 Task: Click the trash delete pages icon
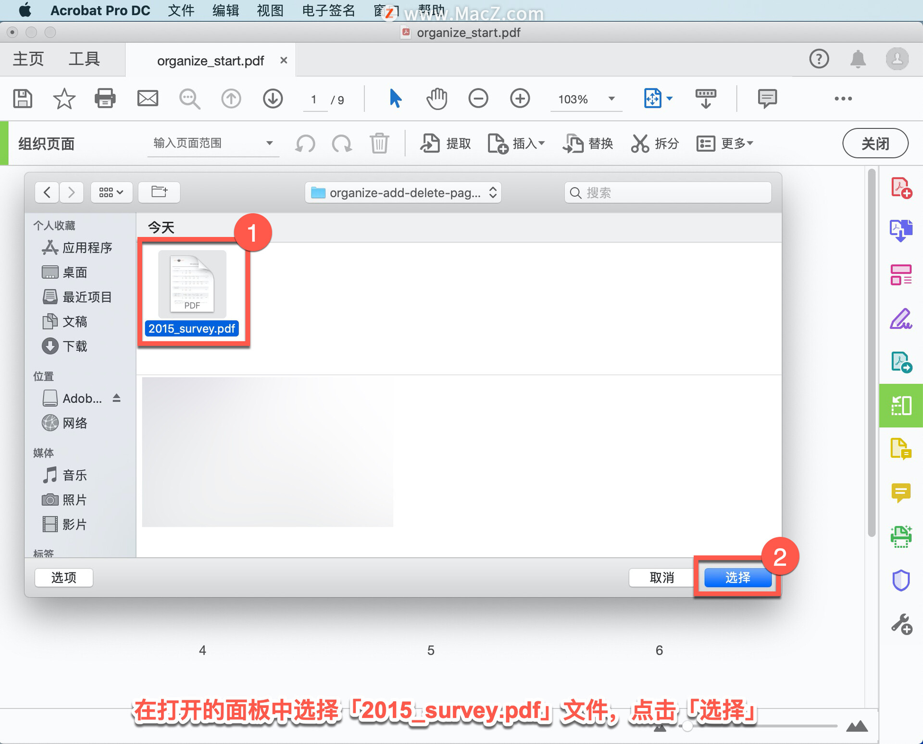coord(379,143)
